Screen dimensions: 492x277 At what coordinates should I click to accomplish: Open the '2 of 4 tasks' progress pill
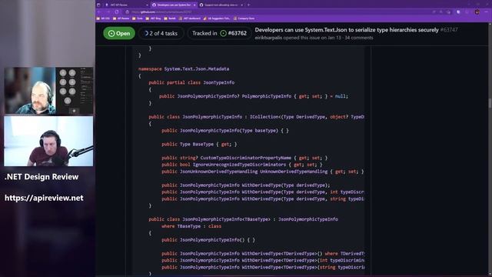coord(161,33)
